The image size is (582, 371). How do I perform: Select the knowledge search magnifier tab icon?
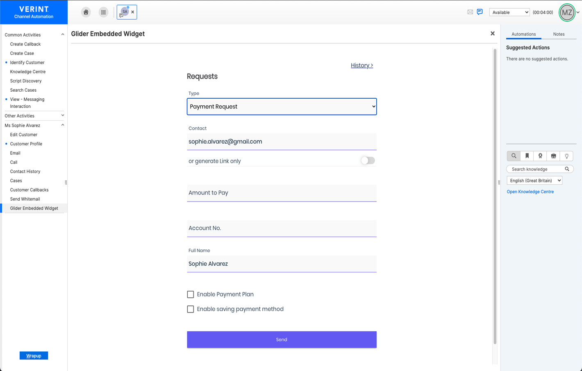(514, 156)
